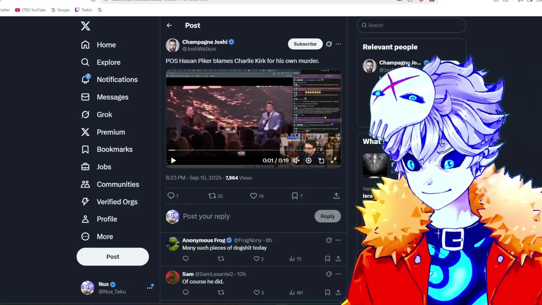Bookmark the main post

pos(297,196)
